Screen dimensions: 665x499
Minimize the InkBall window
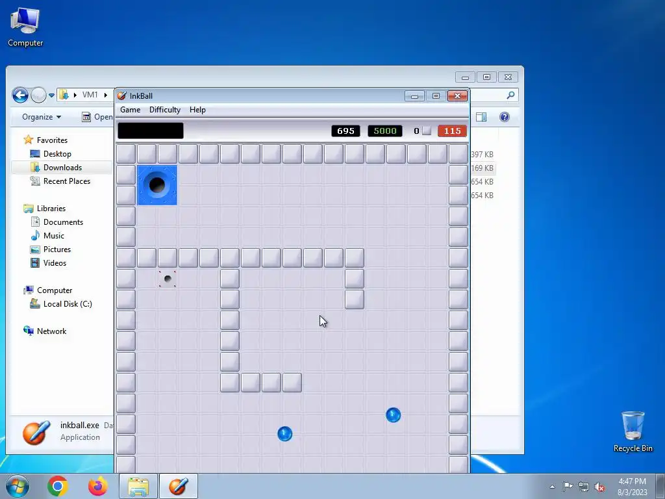[414, 96]
